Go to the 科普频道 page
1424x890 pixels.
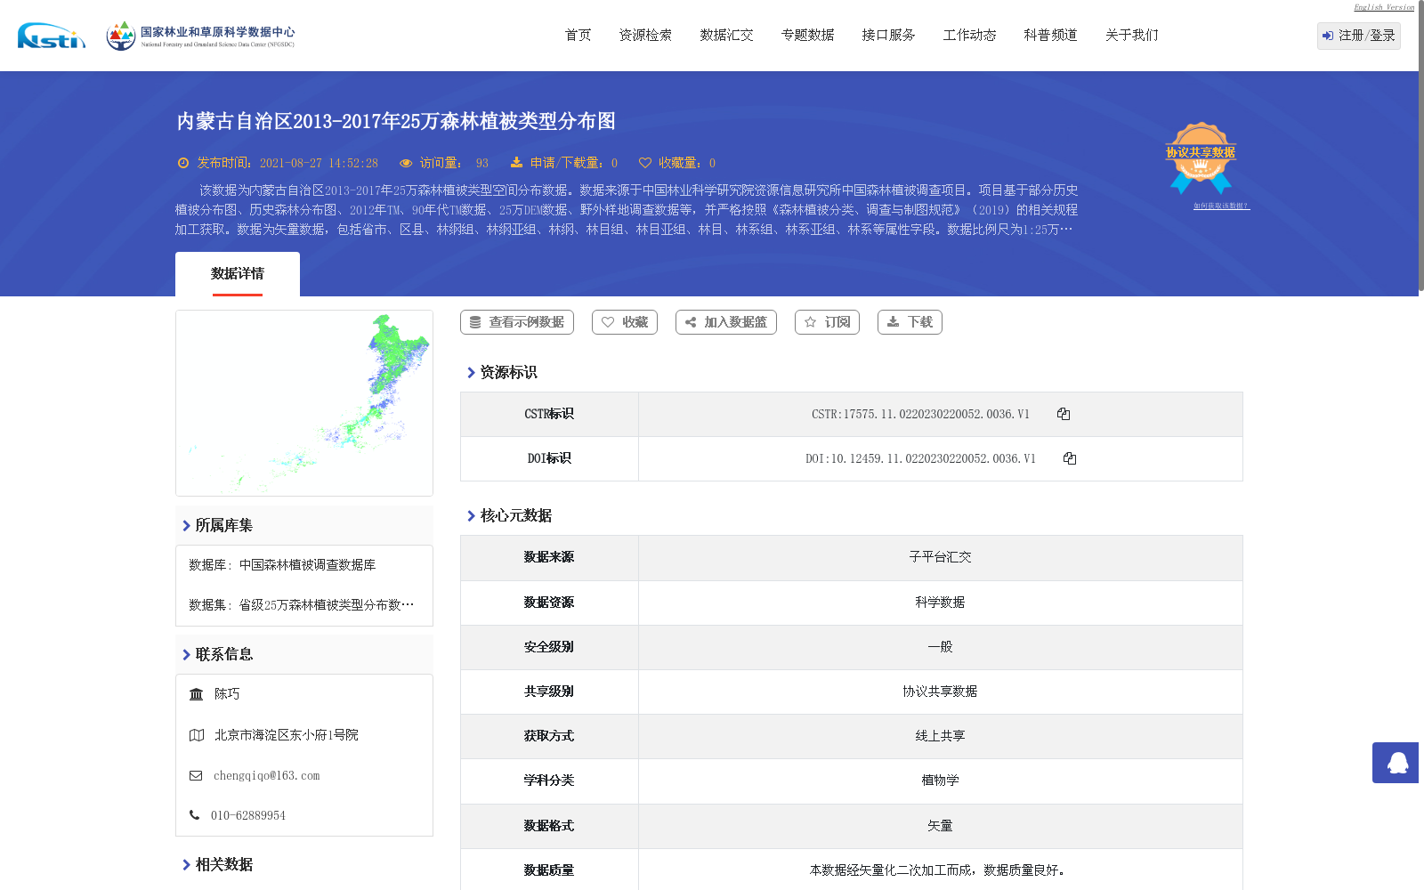click(x=1050, y=35)
